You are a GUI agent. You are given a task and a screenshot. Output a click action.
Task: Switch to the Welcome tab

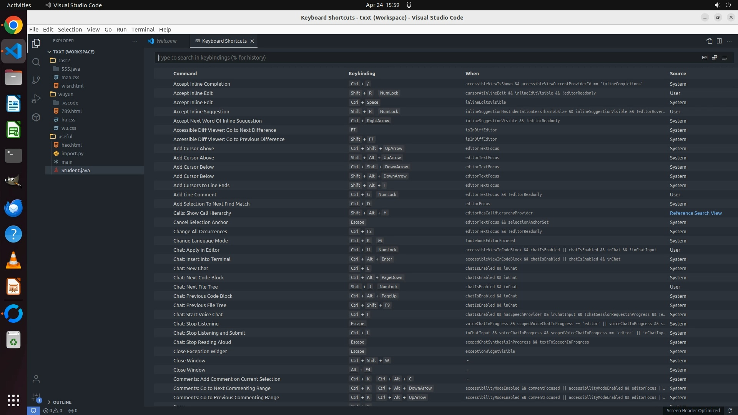[166, 41]
